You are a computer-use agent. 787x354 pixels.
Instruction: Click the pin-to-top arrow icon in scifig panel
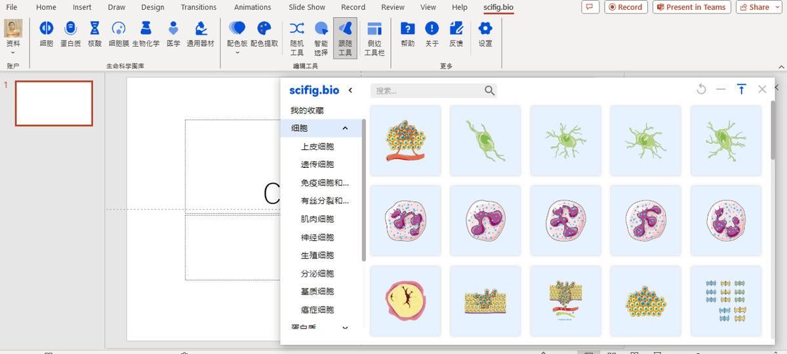tap(741, 89)
